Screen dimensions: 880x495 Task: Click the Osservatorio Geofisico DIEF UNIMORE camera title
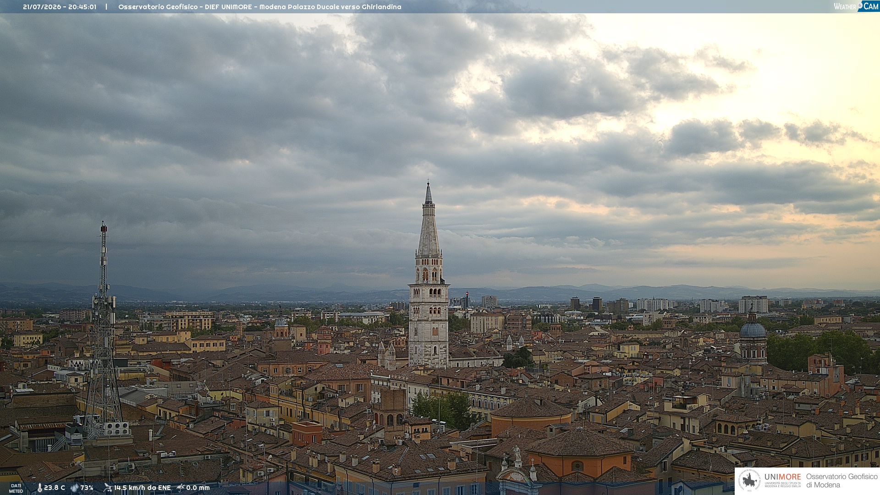[x=260, y=7]
